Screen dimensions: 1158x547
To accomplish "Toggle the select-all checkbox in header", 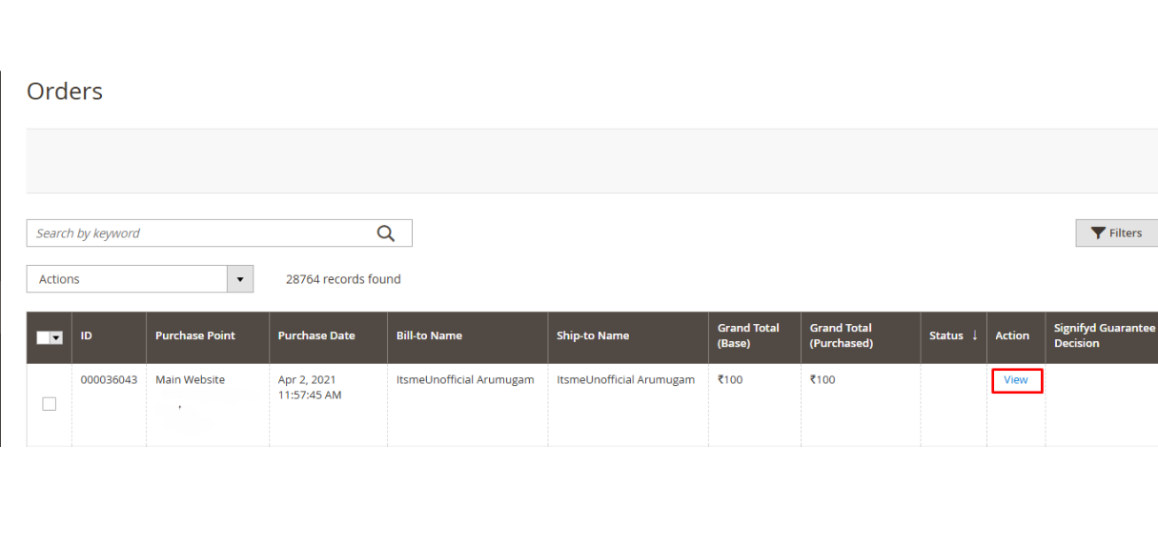I will [x=43, y=337].
